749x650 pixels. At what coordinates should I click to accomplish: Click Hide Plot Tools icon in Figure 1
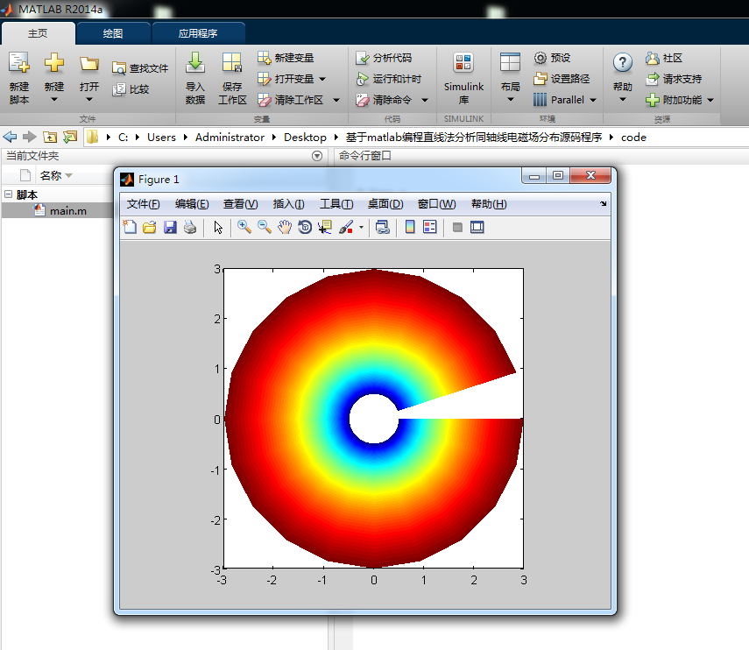pos(457,228)
